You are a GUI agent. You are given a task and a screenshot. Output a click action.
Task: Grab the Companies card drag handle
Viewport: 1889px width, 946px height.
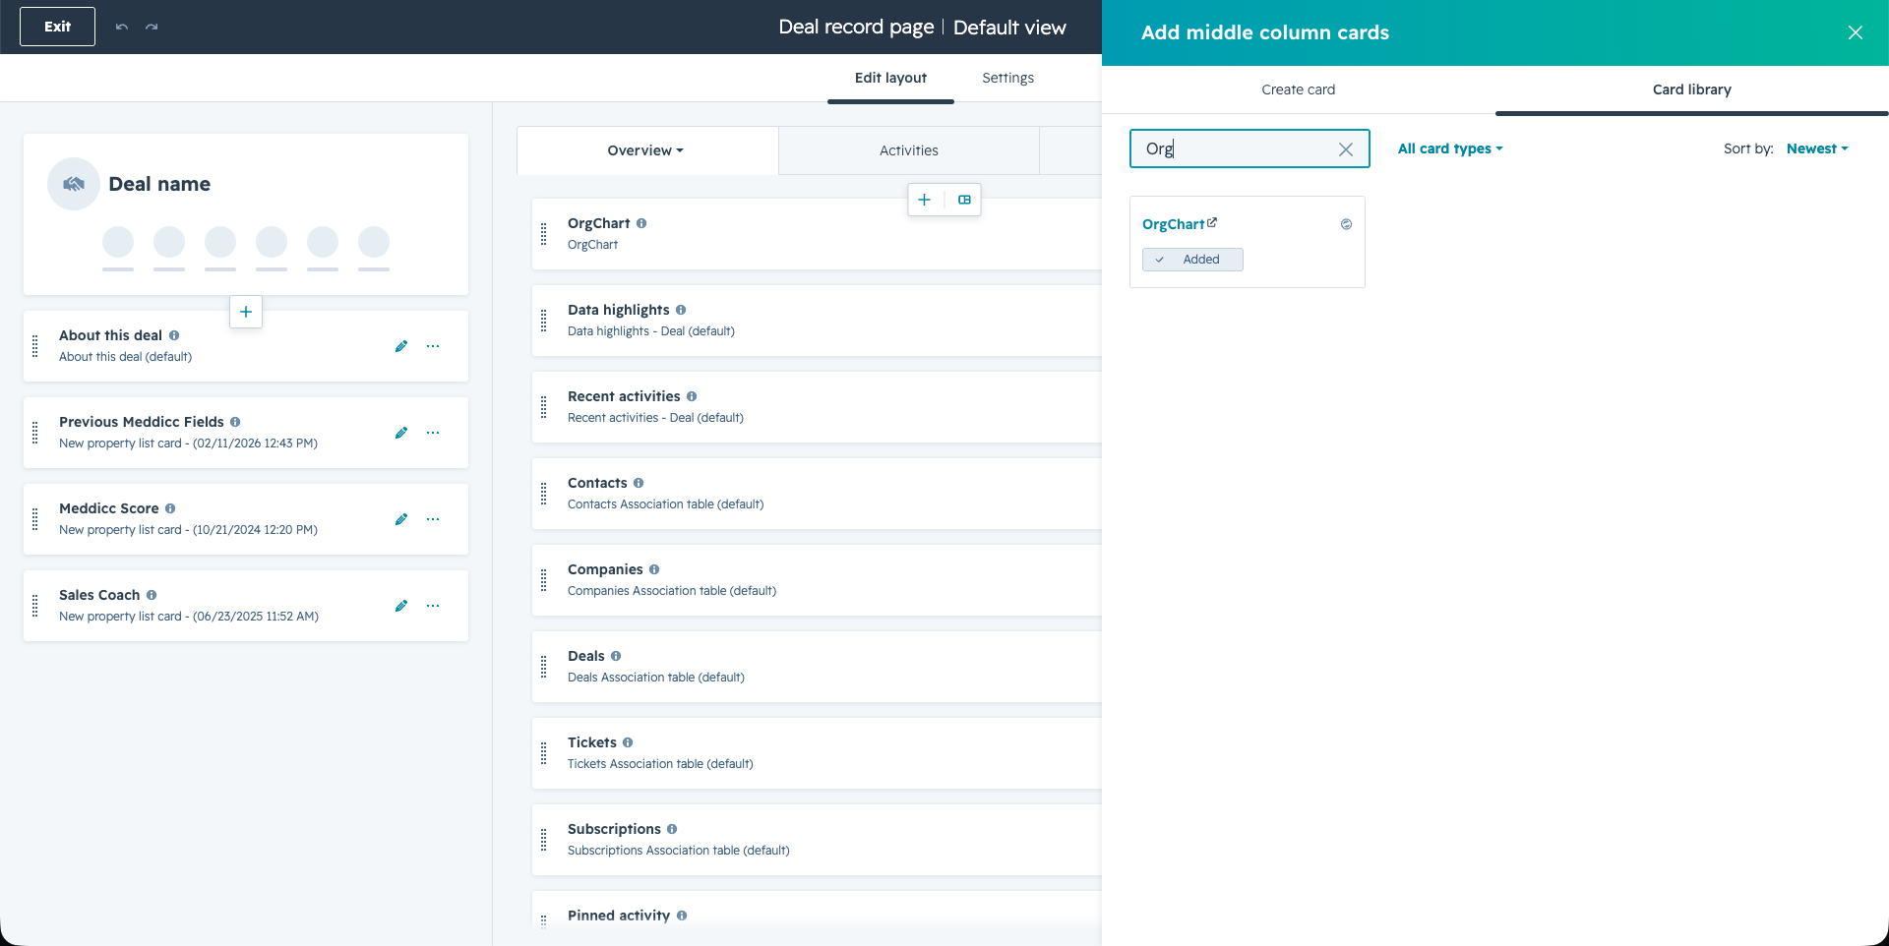(x=544, y=580)
